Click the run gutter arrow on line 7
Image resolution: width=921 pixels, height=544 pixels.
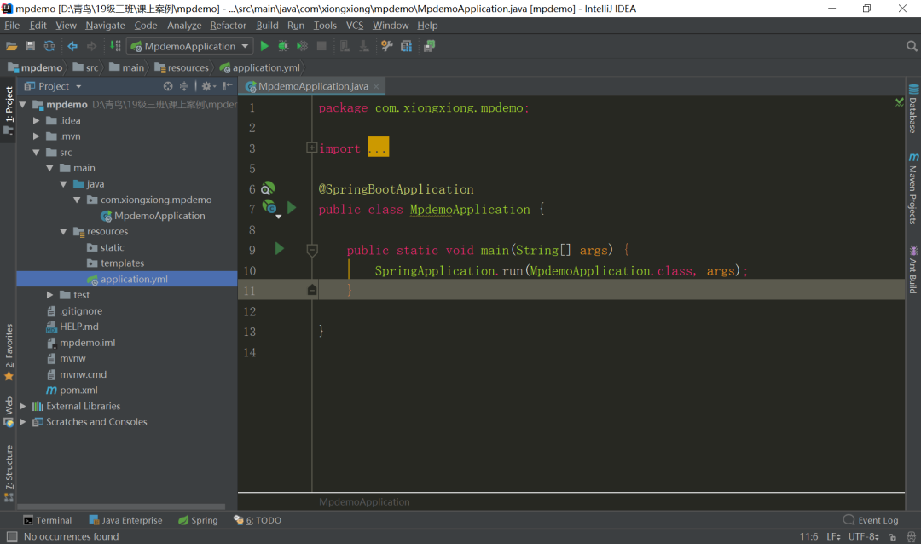pyautogui.click(x=292, y=208)
